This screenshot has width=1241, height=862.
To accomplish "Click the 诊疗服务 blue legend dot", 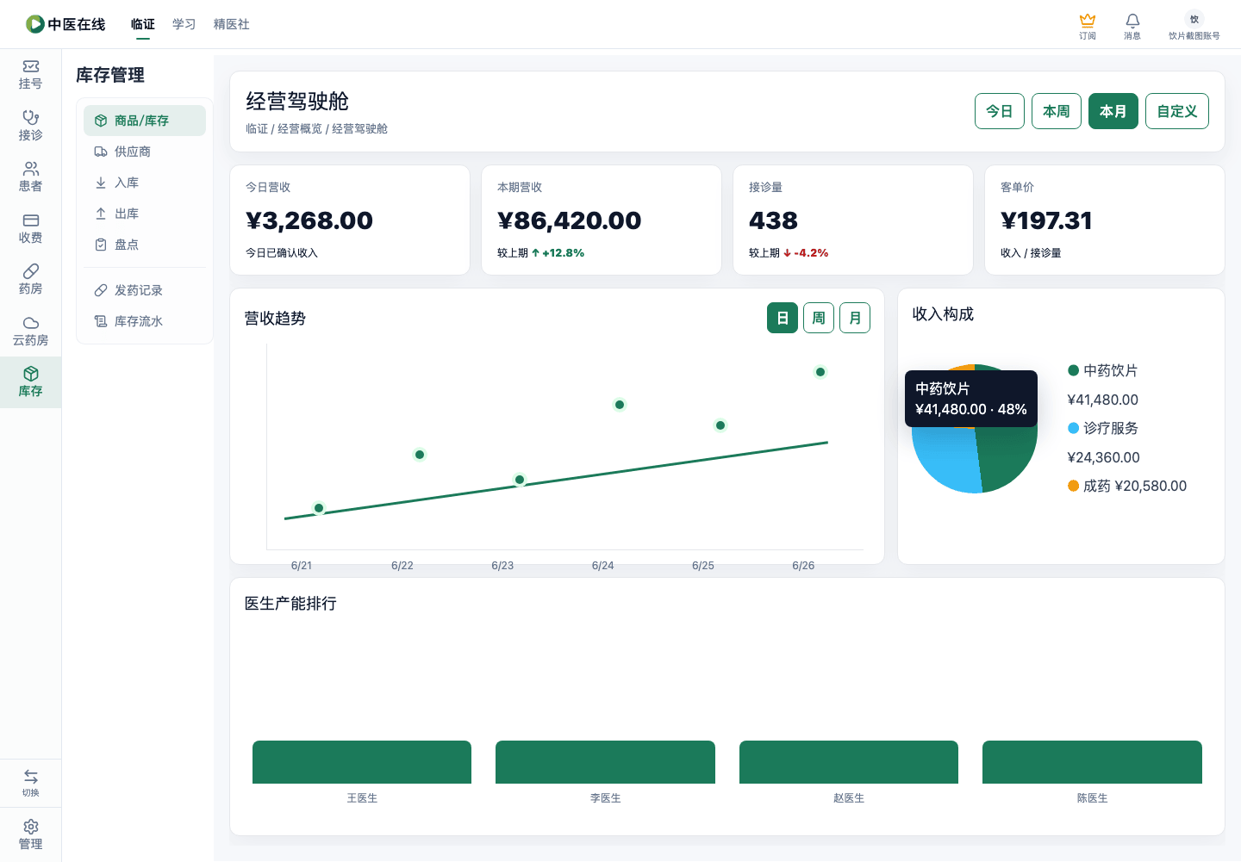I will click(x=1074, y=428).
